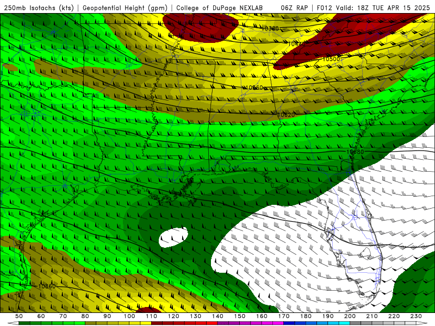The image size is (435, 326).
Task: Click the 210 value on the color scale
Action: [372, 316]
